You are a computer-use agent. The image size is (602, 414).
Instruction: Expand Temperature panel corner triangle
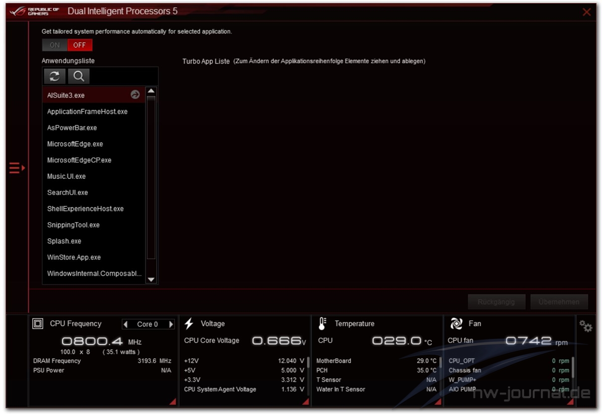point(437,401)
